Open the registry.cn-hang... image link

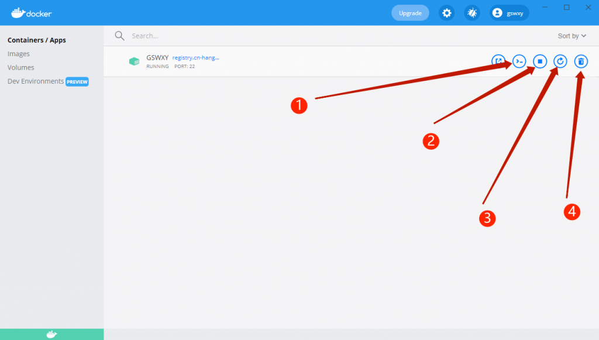[x=195, y=58]
